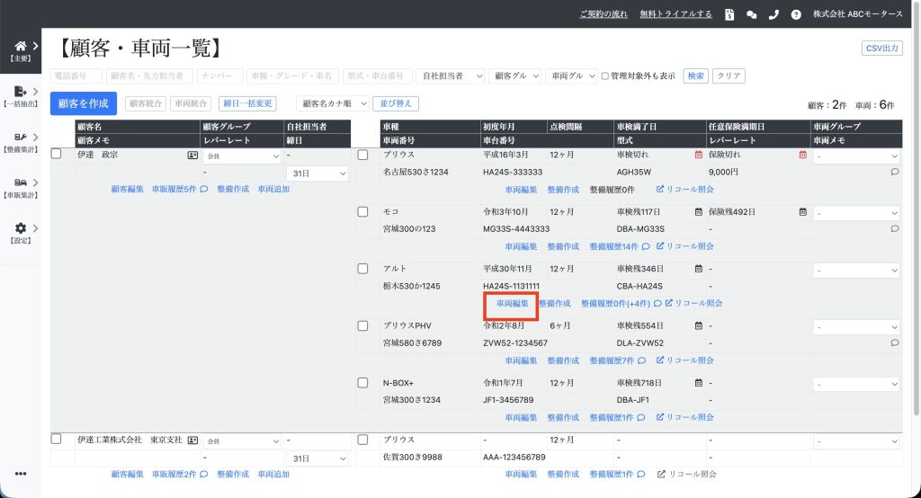The height and width of the screenshot is (498, 921).
Task: Click the phone icon in top bar
Action: click(773, 14)
